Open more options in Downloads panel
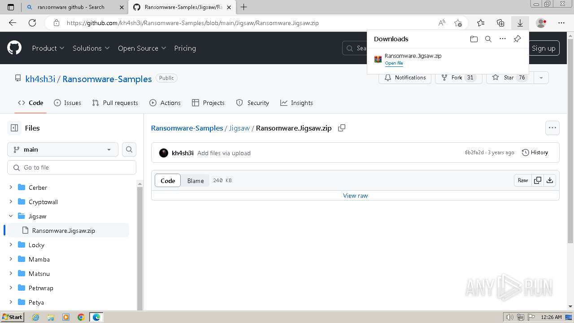Viewport: 574px width, 323px height. [x=503, y=39]
